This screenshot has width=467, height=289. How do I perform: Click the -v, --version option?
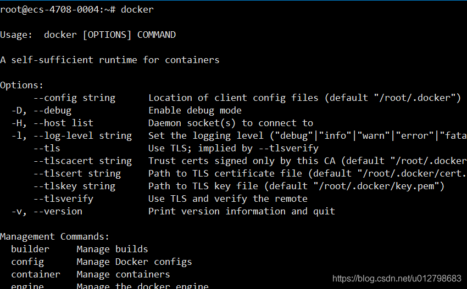pyautogui.click(x=47, y=211)
